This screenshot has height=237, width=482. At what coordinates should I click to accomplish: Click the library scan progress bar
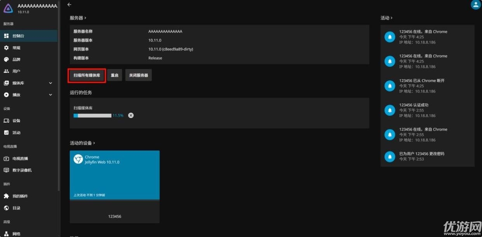[x=92, y=115]
